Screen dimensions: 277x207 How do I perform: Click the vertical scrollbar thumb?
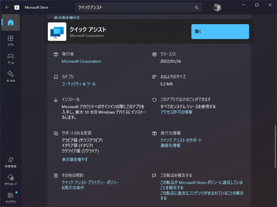point(275,147)
